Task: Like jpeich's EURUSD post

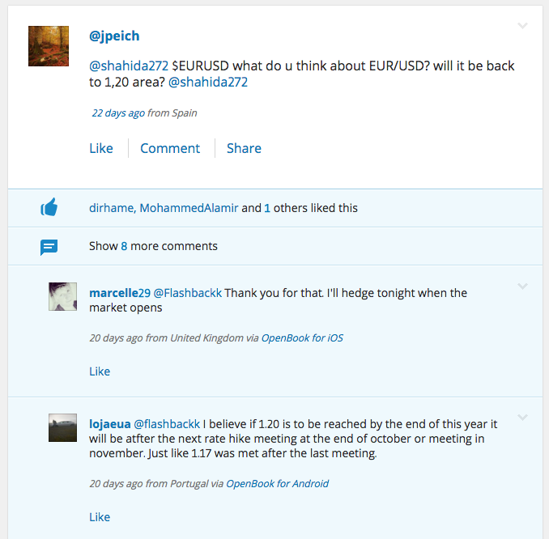Action: click(101, 148)
